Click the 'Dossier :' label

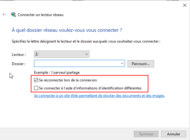[x=18, y=64]
